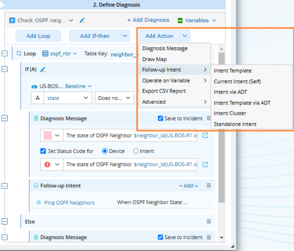
Task: Open the first Diagnosis Message drag menu
Action: point(209,118)
